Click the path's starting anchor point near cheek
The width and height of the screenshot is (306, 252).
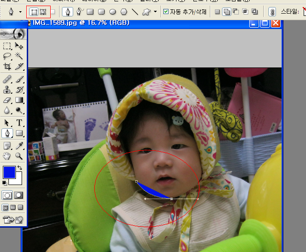pyautogui.click(x=137, y=181)
